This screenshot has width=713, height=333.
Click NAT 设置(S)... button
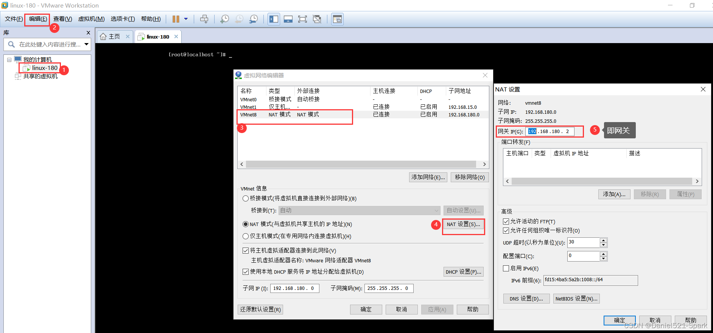(464, 225)
